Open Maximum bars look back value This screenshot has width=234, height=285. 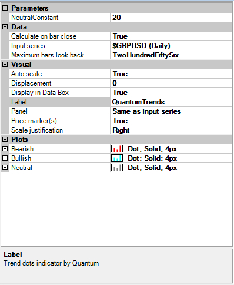(x=172, y=55)
